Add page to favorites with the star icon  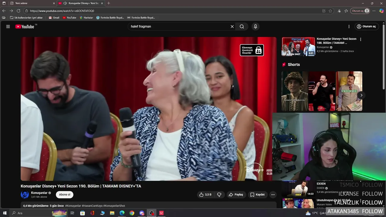[330, 11]
